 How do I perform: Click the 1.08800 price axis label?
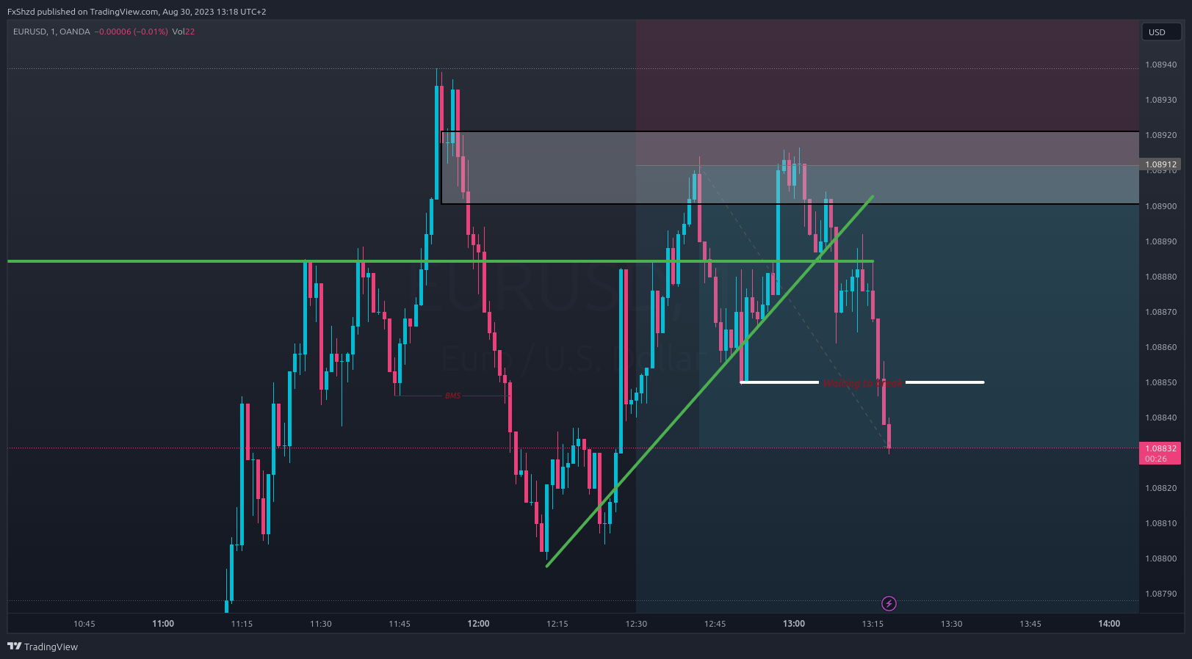(1160, 558)
